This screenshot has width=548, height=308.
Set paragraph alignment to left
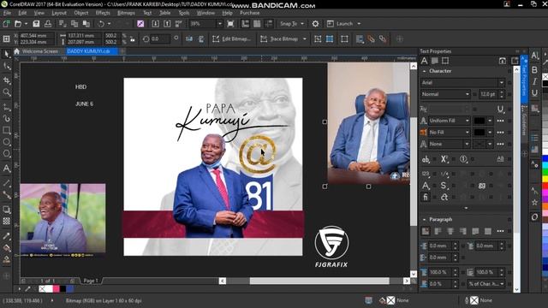pyautogui.click(x=438, y=231)
